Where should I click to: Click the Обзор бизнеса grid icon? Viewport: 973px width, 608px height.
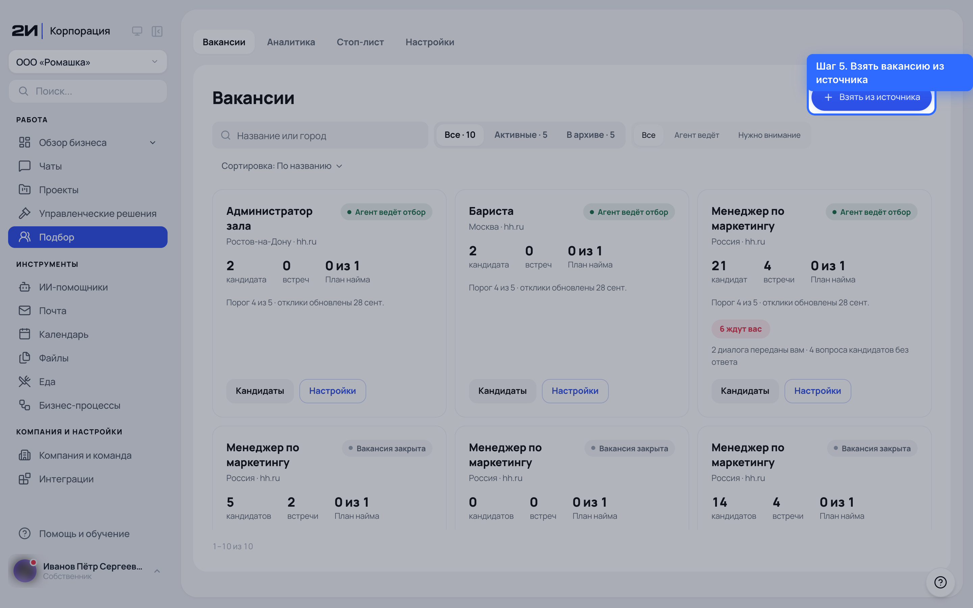coord(25,142)
